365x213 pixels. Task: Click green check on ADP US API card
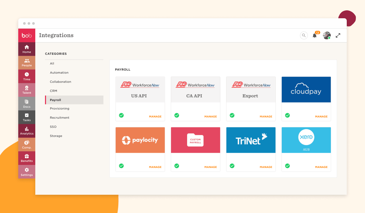tap(121, 115)
